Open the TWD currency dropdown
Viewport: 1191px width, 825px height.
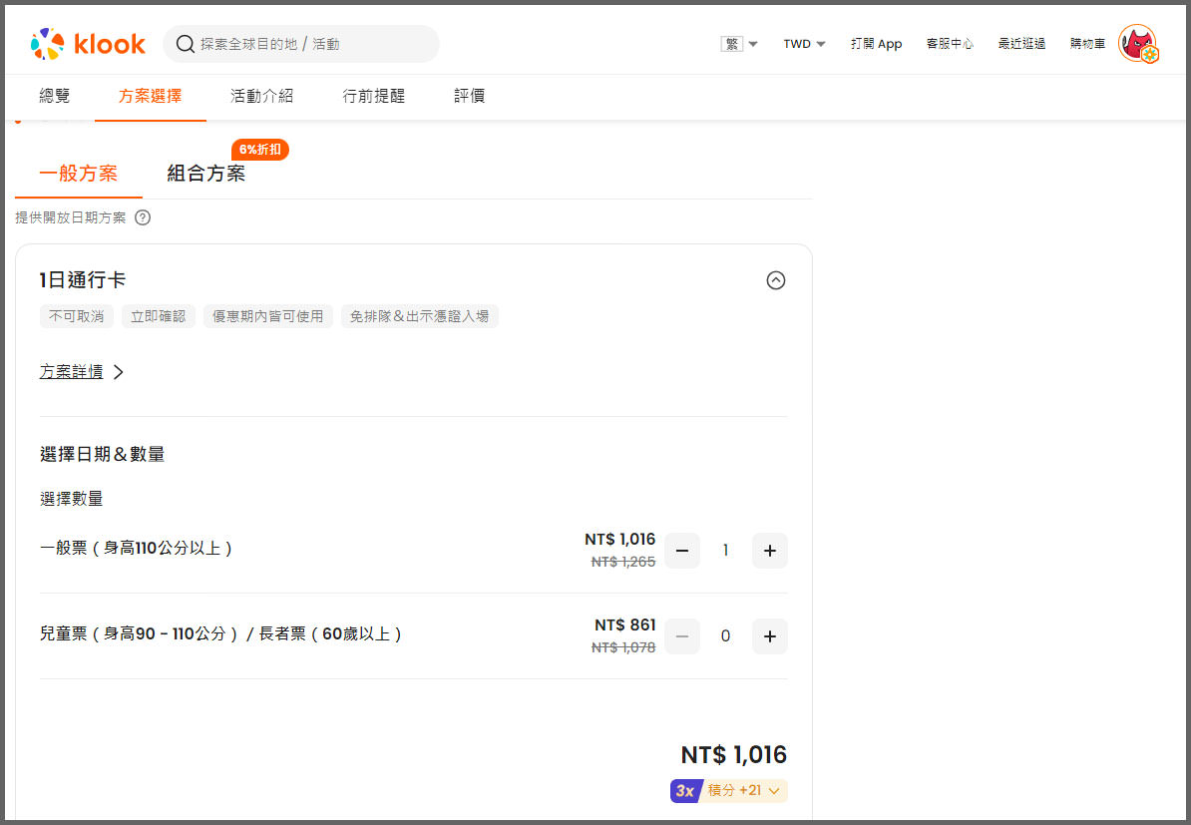(x=804, y=44)
